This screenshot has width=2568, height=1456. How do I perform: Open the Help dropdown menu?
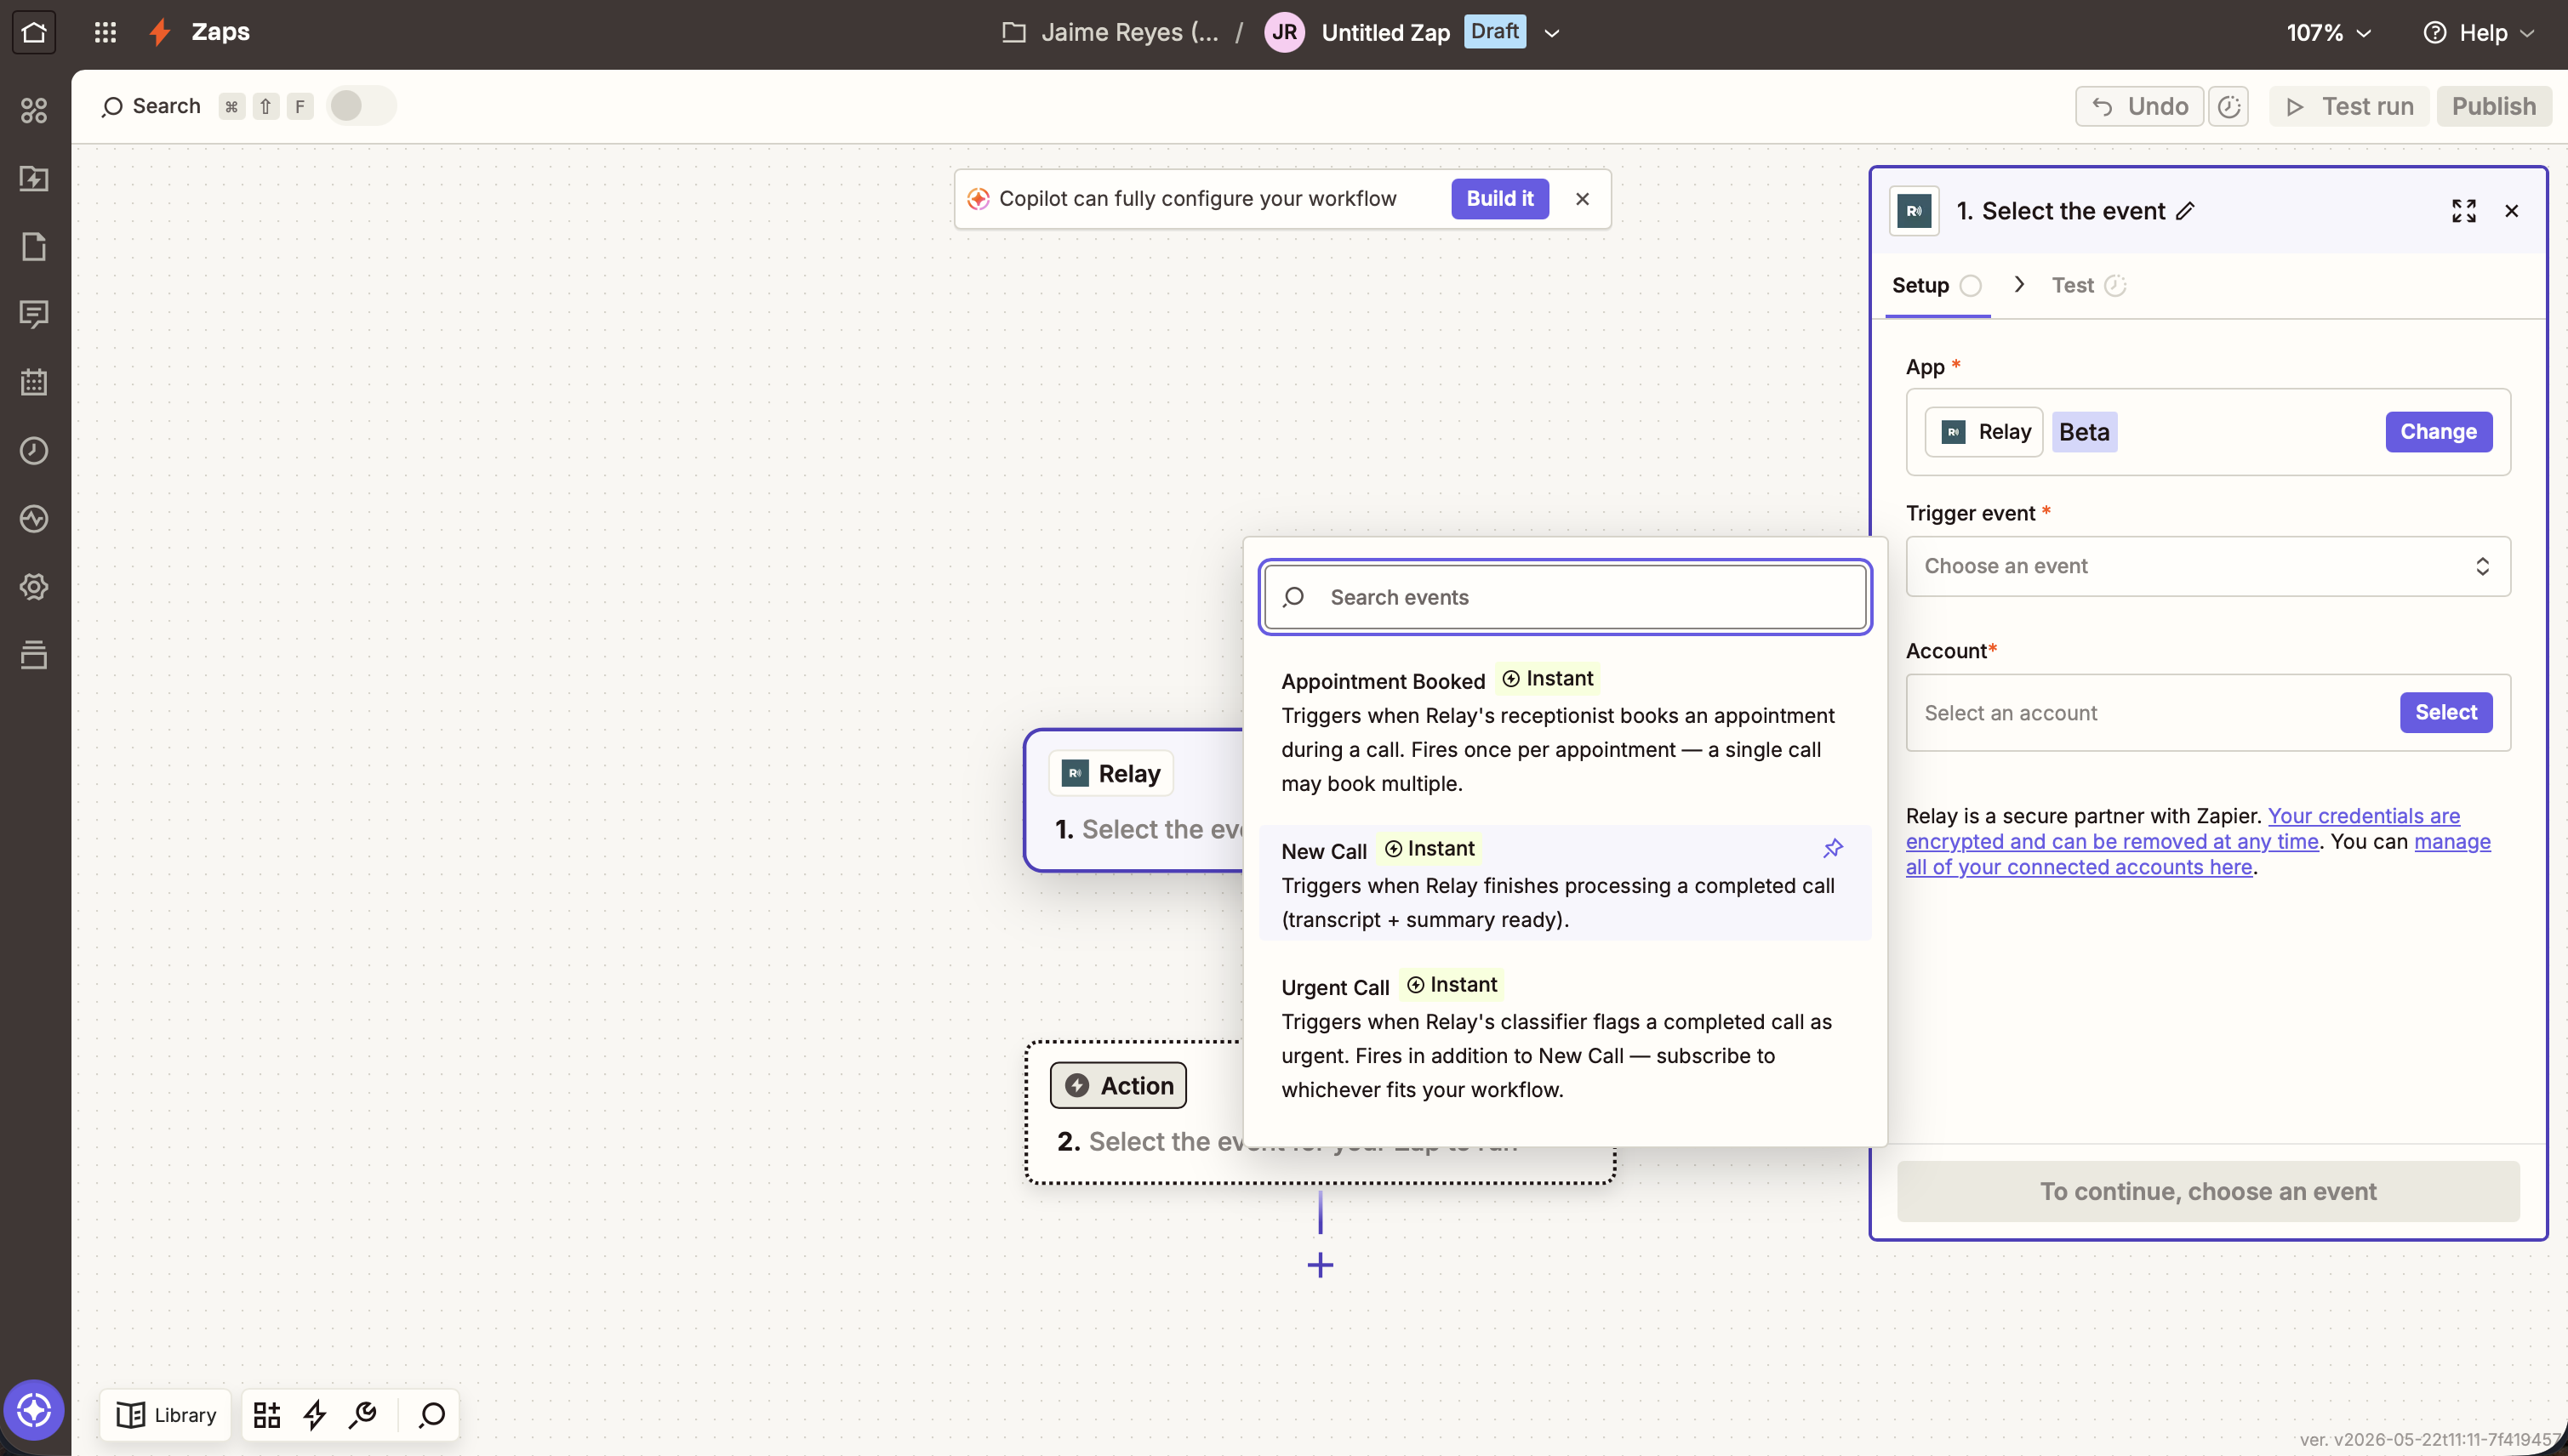point(2479,33)
